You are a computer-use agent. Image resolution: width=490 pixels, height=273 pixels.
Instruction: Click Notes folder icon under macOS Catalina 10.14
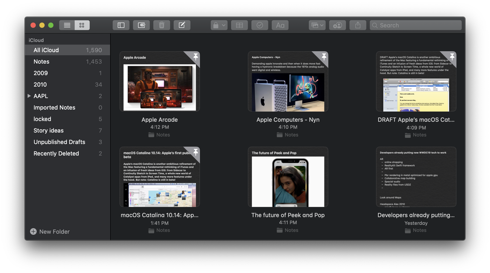(x=151, y=230)
